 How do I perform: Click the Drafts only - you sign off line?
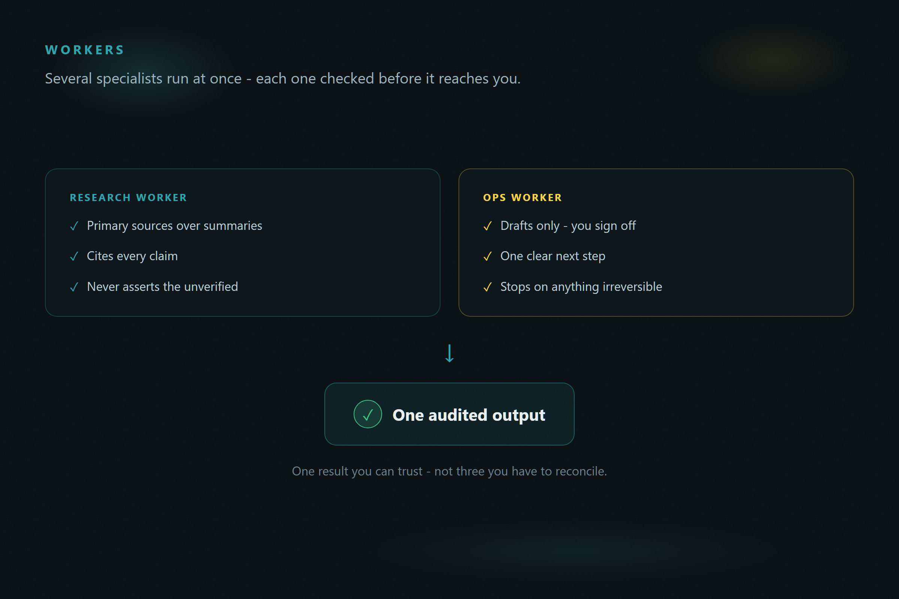[568, 226]
